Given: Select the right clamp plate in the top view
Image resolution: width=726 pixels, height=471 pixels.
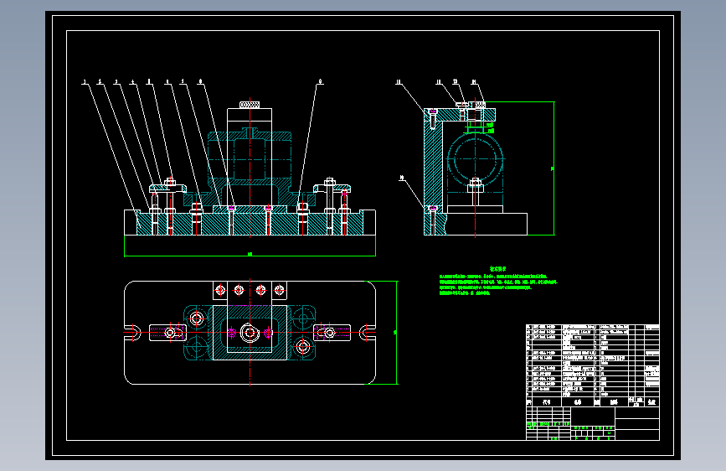Looking at the screenshot, I should pyautogui.click(x=332, y=333).
